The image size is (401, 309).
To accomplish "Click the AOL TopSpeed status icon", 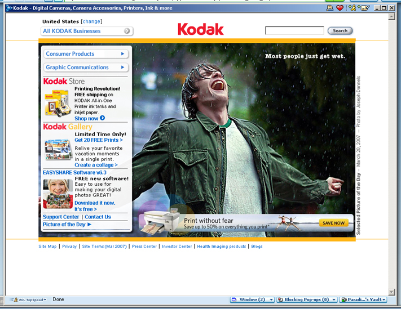I will click(x=29, y=300).
